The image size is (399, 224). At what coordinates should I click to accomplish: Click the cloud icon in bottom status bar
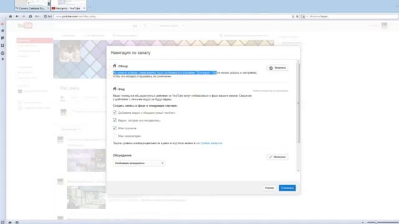tap(10, 222)
